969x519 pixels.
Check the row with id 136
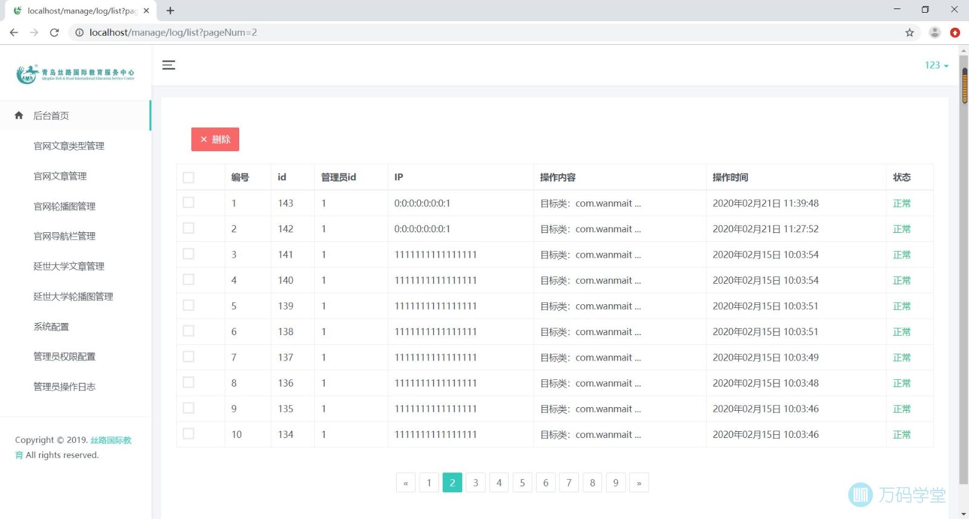(188, 382)
